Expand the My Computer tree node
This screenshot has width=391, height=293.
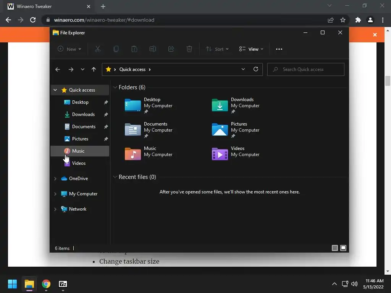[55, 194]
